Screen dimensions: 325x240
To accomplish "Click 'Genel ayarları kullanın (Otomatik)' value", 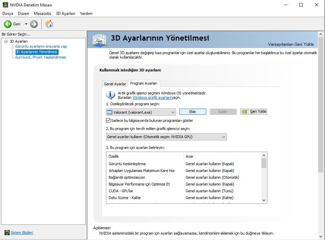I will (x=212, y=177).
